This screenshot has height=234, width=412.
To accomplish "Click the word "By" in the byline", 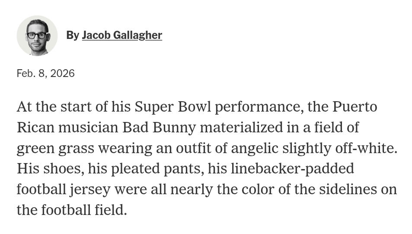I will point(73,35).
